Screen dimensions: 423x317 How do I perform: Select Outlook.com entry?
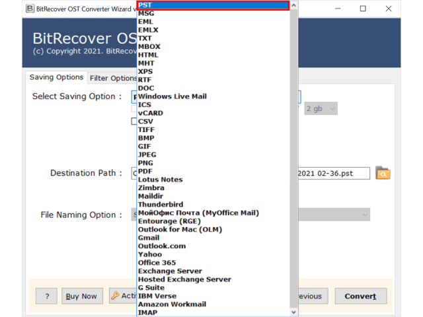point(213,246)
